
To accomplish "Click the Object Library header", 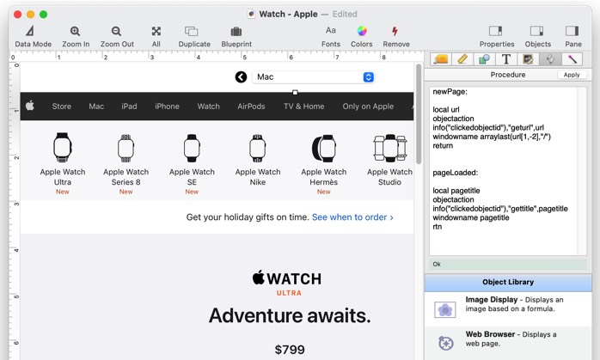I will [x=508, y=283].
